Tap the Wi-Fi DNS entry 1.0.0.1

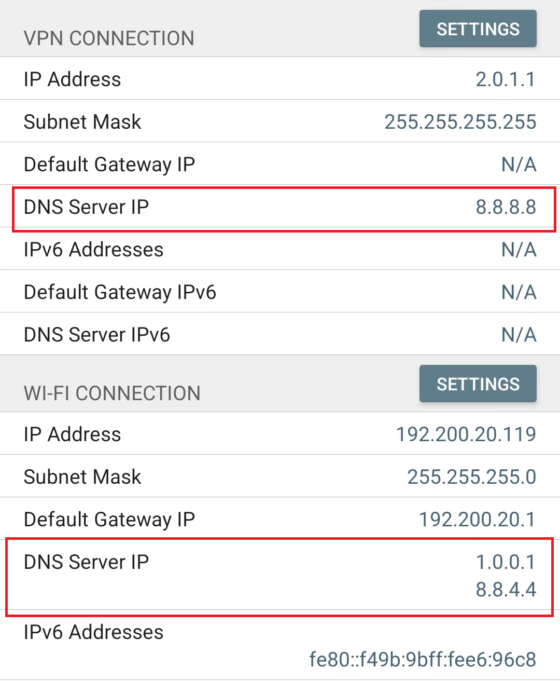point(506,562)
